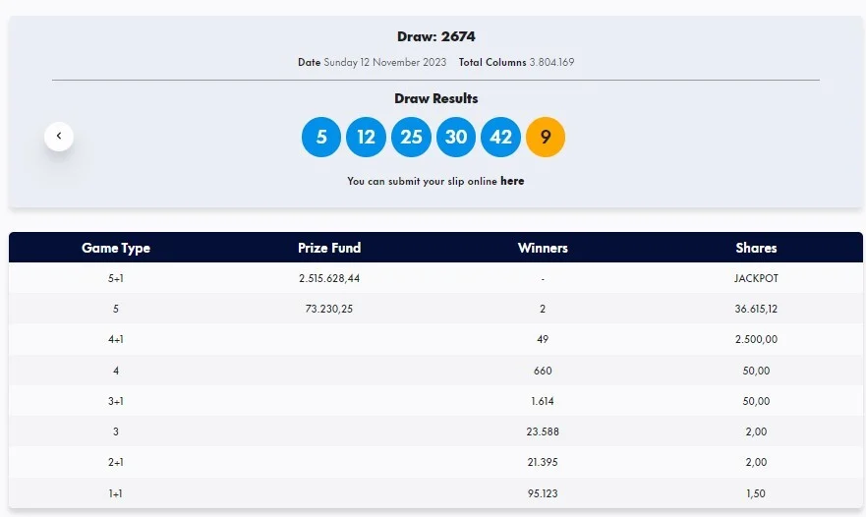Click the date Sunday 12 November 2023

tap(385, 63)
